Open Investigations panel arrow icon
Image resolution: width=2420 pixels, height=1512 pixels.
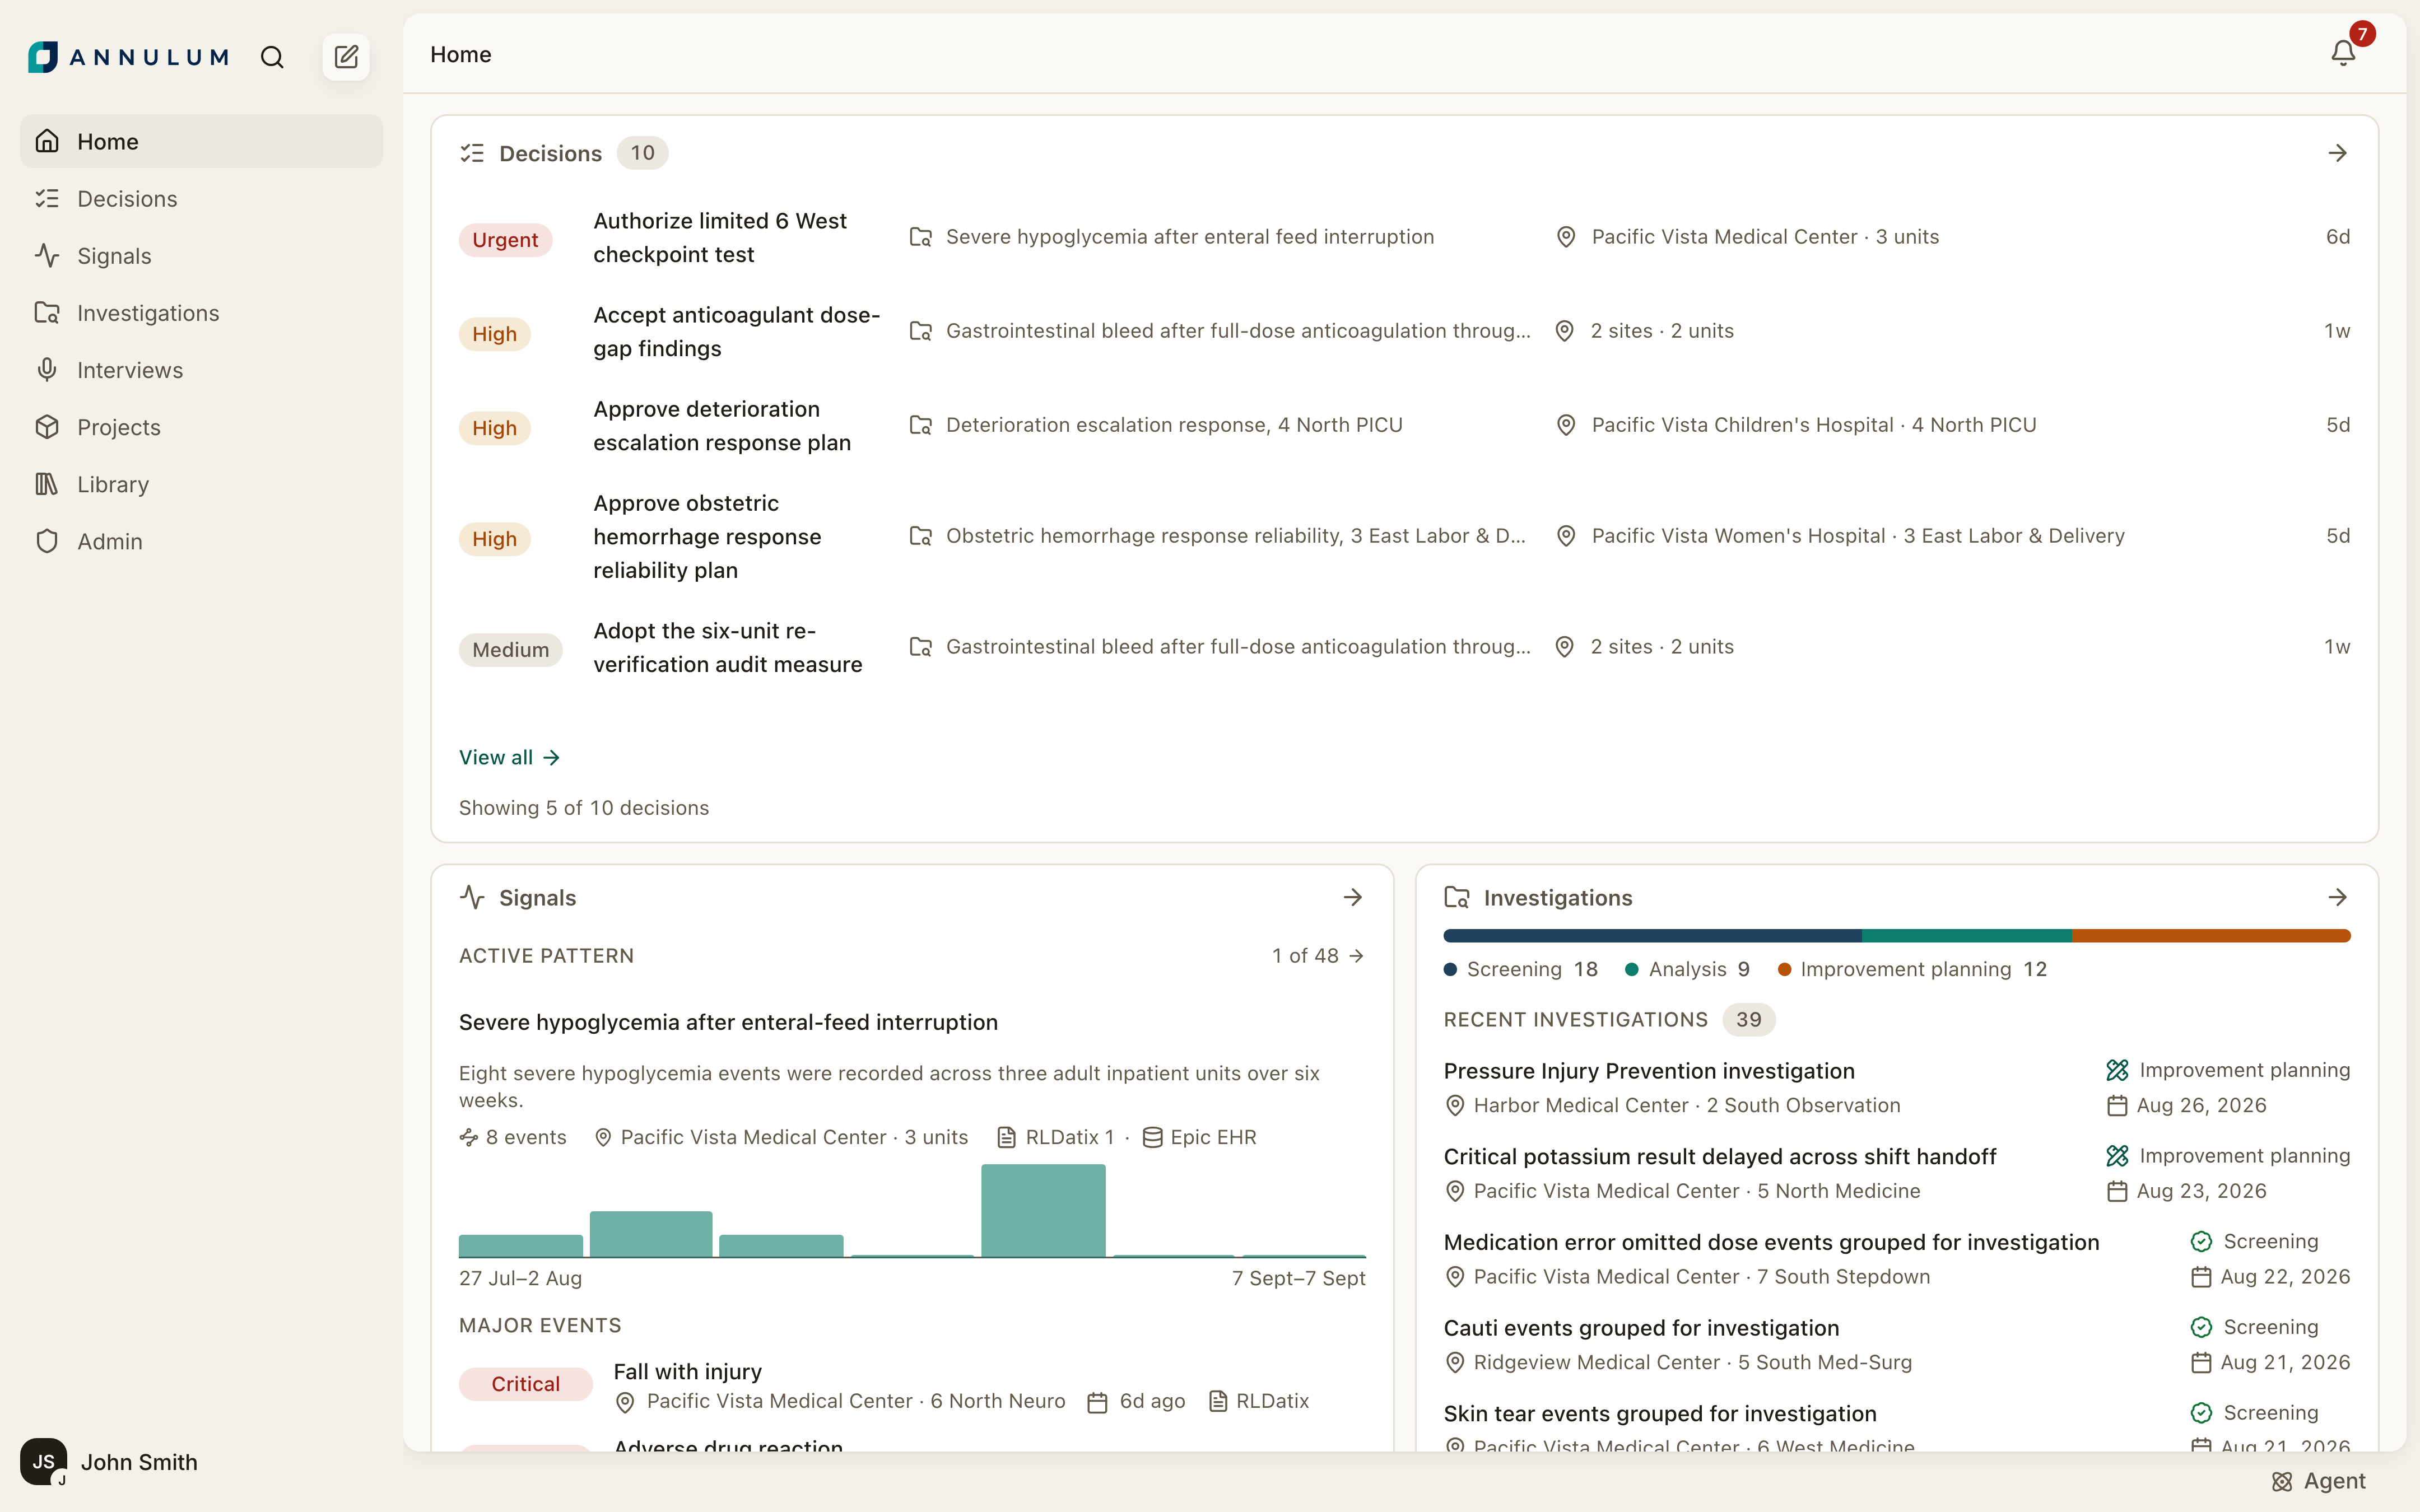point(2337,897)
